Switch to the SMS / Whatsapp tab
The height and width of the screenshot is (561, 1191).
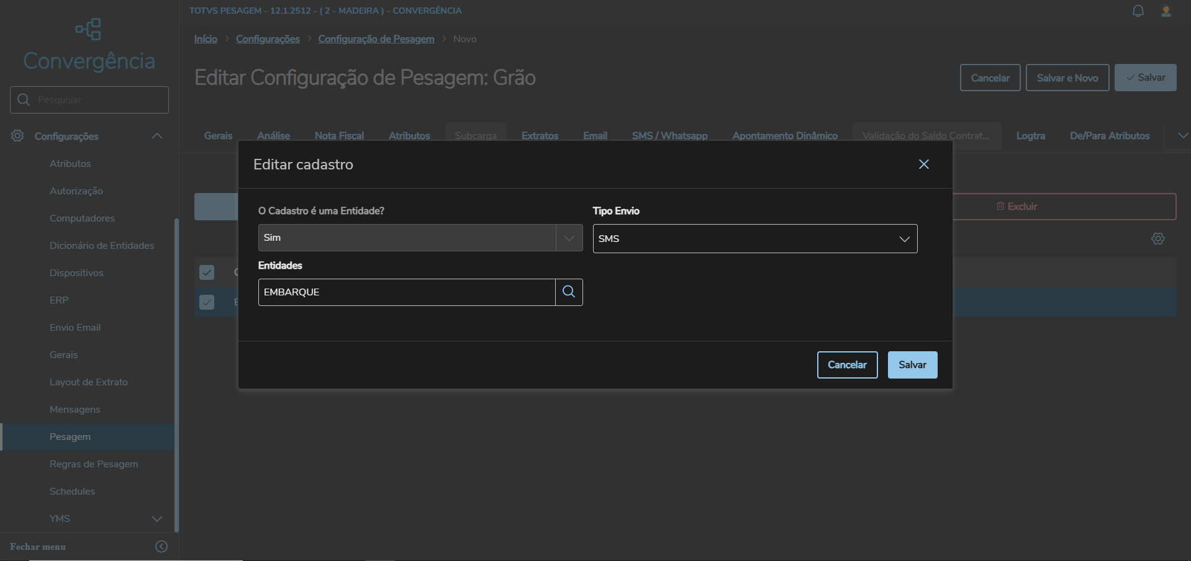(x=669, y=136)
